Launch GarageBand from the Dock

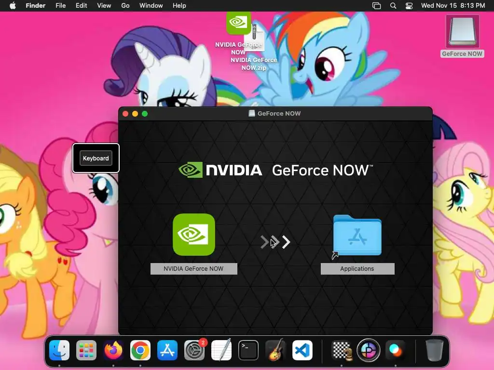point(275,350)
